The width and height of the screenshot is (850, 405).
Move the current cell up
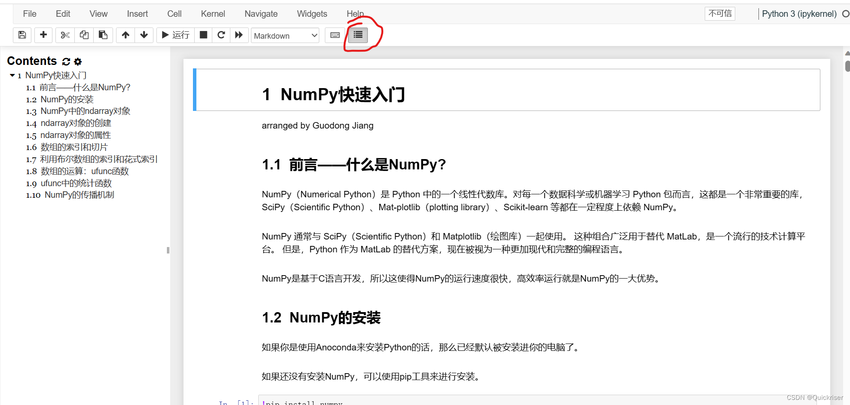pos(125,35)
